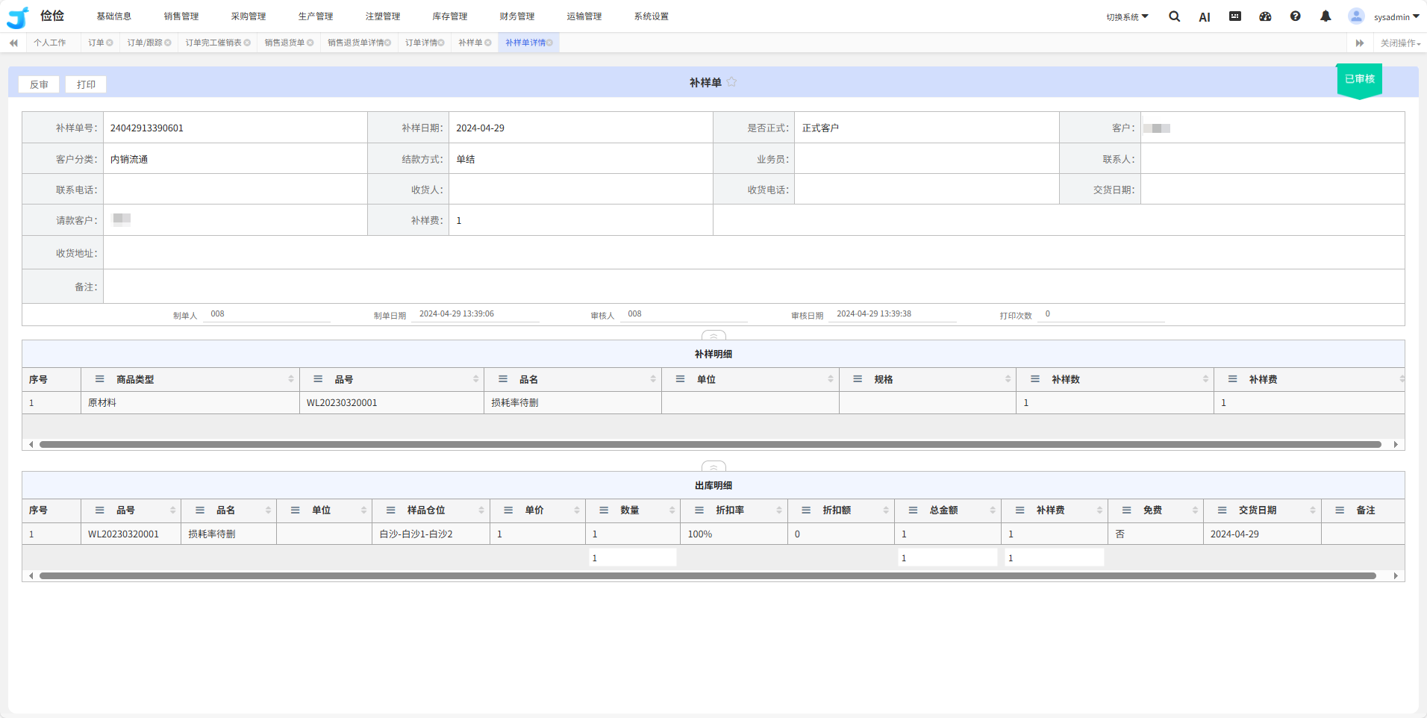The image size is (1427, 718).
Task: Click the 反审 button
Action: [x=39, y=85]
